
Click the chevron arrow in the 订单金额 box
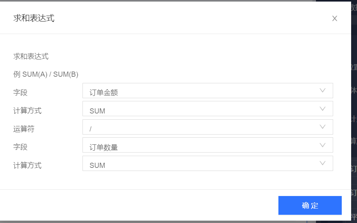pyautogui.click(x=323, y=90)
